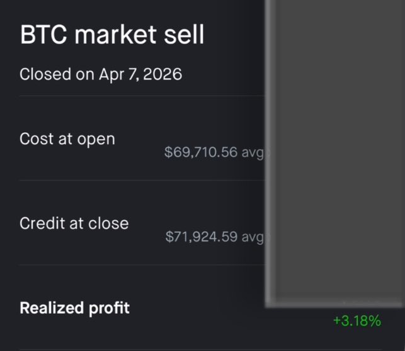
Task: Click the divider line below the closed date
Action: pos(139,96)
